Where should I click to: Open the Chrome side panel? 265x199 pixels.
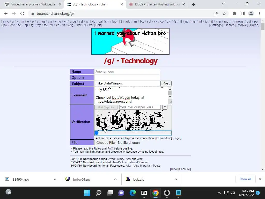tap(243, 13)
